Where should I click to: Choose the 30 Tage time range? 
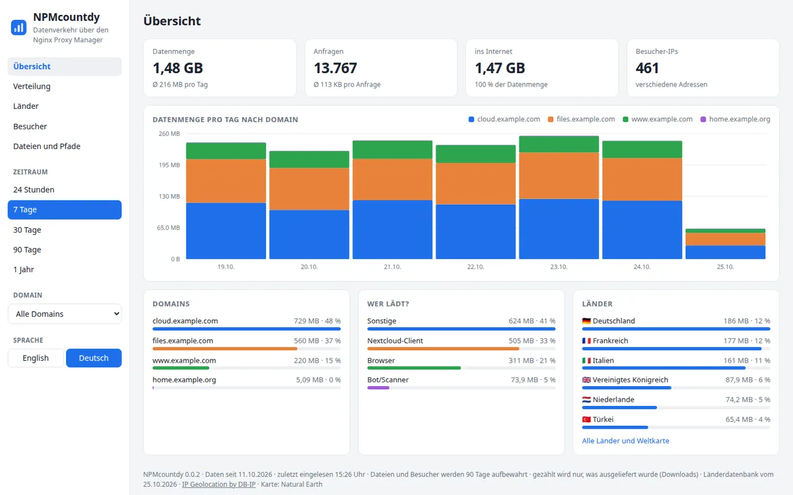(x=64, y=230)
